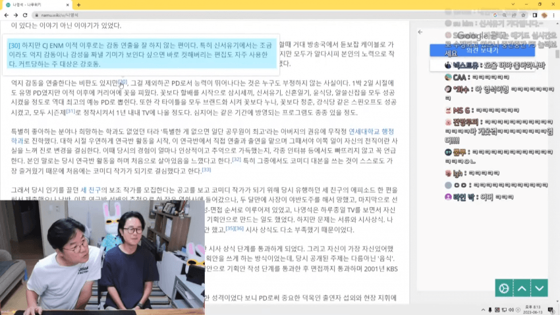Open footnote [36] link
Viewport: 560px width, 315px height.
[x=239, y=228]
